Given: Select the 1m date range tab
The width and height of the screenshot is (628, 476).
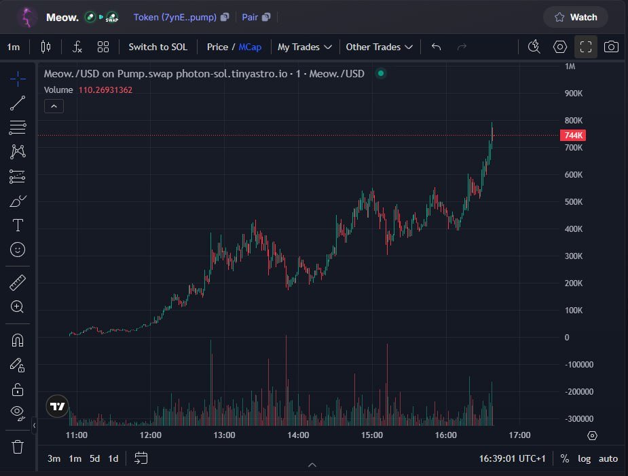Looking at the screenshot, I should click(x=75, y=458).
